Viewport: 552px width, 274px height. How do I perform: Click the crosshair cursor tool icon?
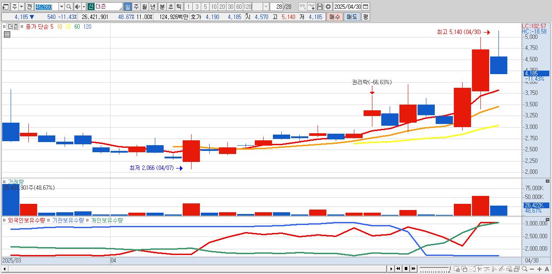[479, 269]
